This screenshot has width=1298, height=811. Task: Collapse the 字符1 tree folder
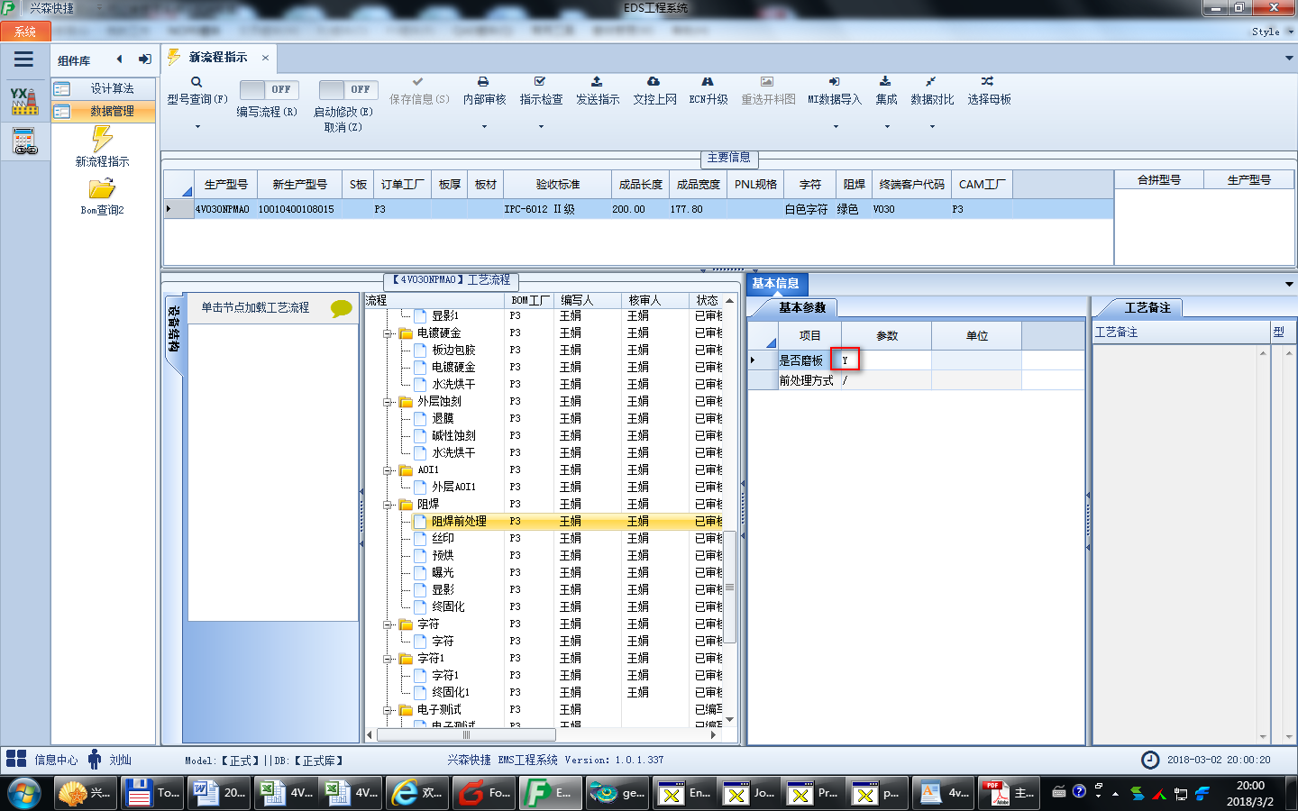(x=388, y=659)
